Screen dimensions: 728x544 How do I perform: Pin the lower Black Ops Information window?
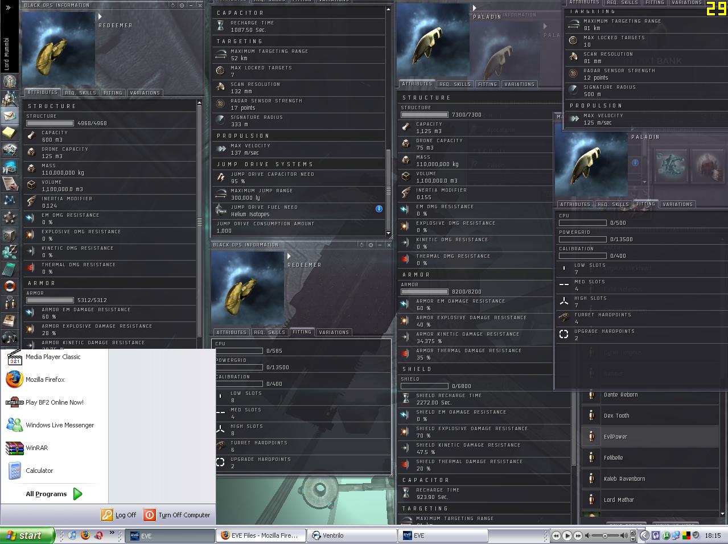371,245
